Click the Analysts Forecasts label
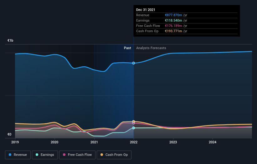Screen dimensions: 257x164 click(151, 48)
